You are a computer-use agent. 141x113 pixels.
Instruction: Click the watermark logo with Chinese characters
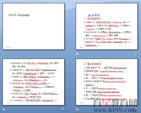pyautogui.click(x=115, y=103)
